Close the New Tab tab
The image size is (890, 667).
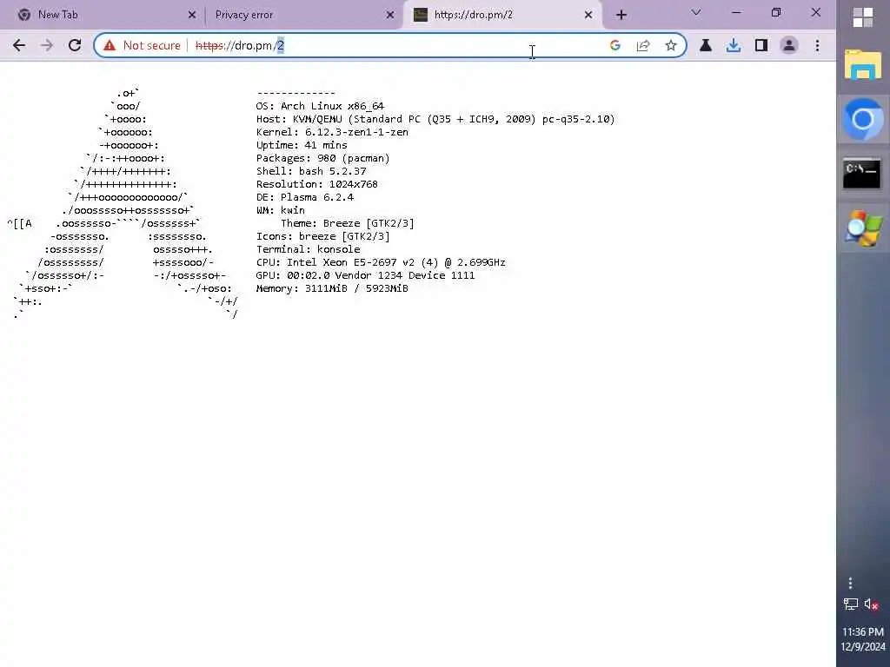click(192, 15)
